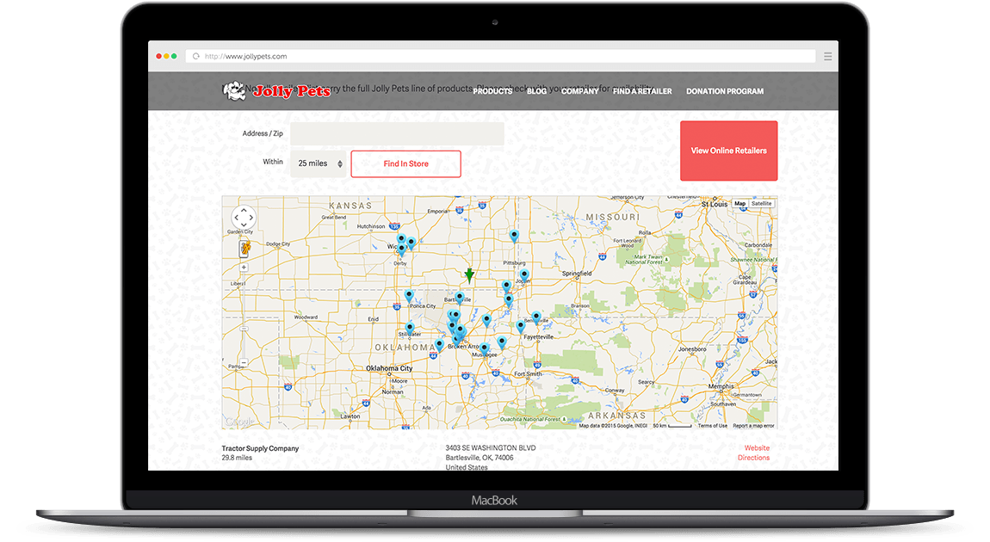This screenshot has width=990, height=542.
Task: Click the Street View pegman icon
Action: 245,248
